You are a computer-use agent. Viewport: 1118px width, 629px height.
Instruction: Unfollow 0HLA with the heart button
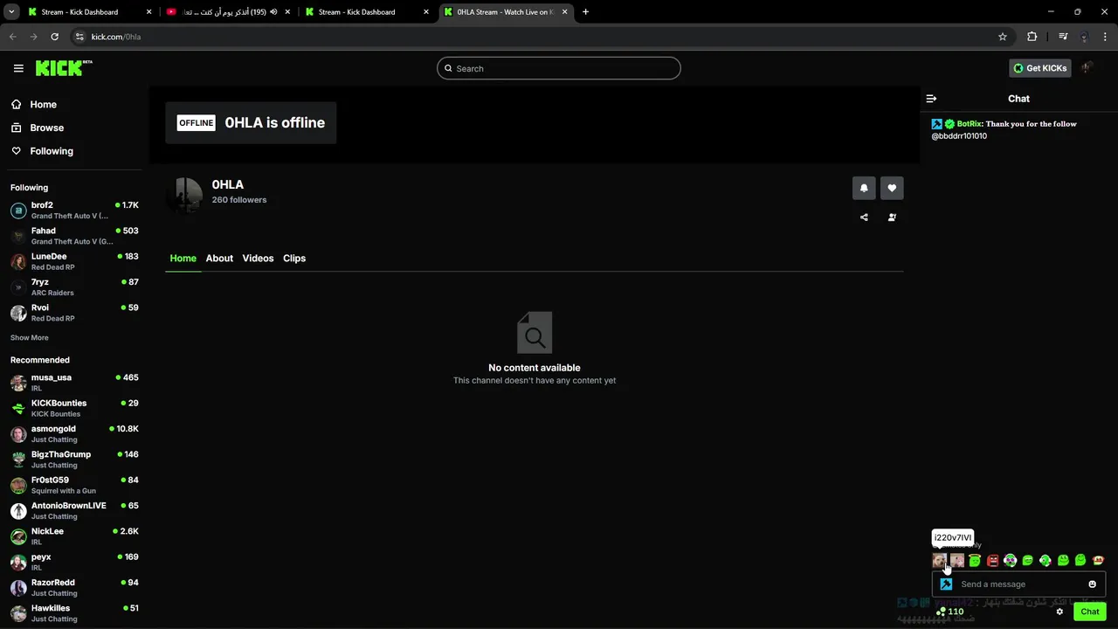[892, 188]
